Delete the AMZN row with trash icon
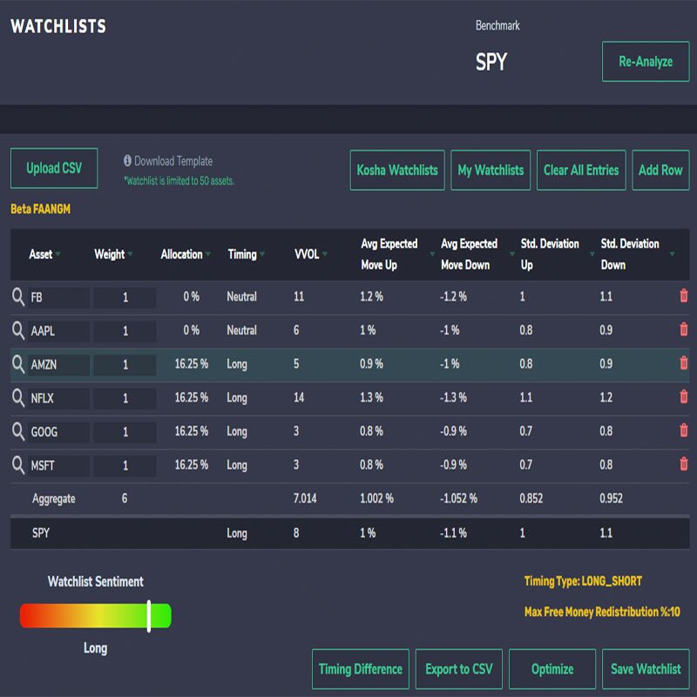697x697 pixels. tap(684, 362)
